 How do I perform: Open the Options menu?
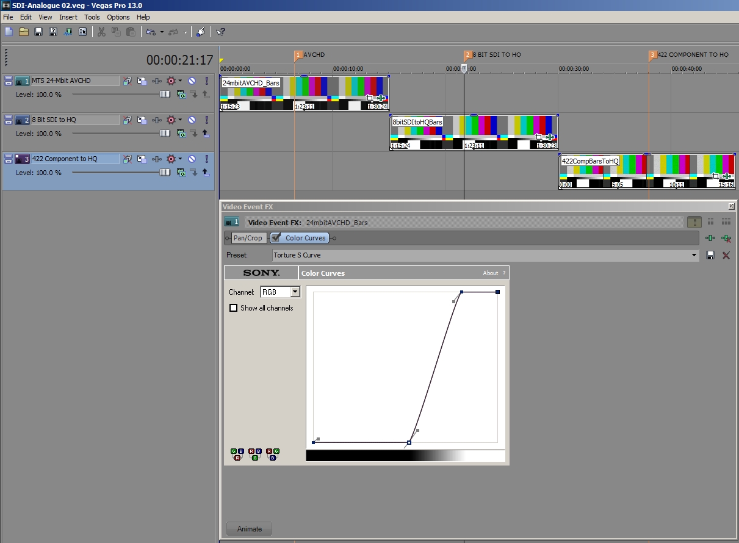click(x=118, y=17)
